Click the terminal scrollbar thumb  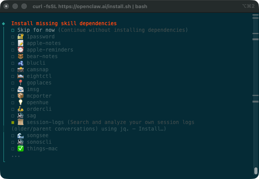point(256,170)
